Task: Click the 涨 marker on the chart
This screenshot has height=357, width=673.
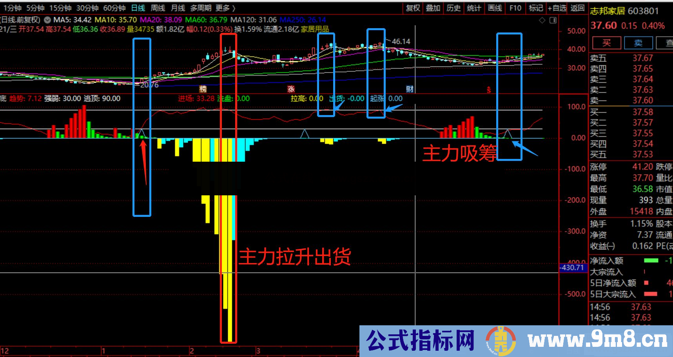Action: click(291, 89)
